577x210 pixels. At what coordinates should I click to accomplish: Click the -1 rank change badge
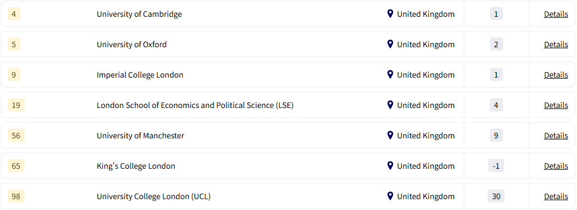click(x=496, y=166)
